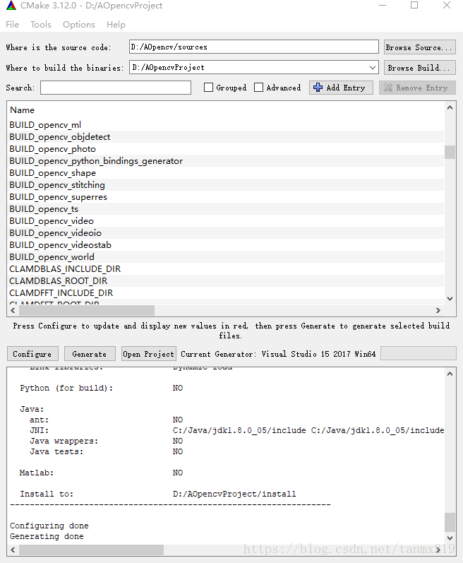
Task: Click the D:/AOpencvProject/install path in log
Action: (234, 494)
